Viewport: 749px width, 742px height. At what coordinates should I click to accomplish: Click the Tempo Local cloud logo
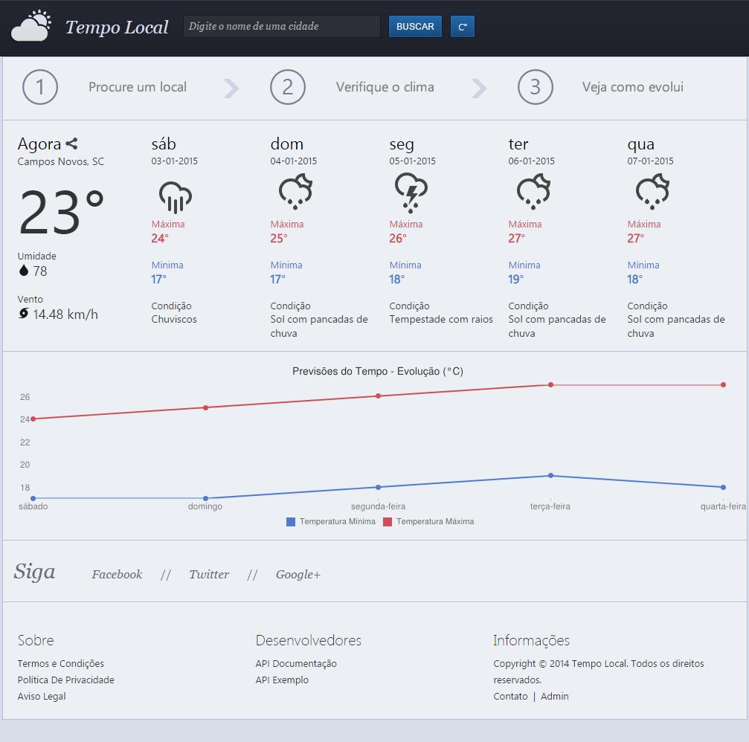pos(31,27)
